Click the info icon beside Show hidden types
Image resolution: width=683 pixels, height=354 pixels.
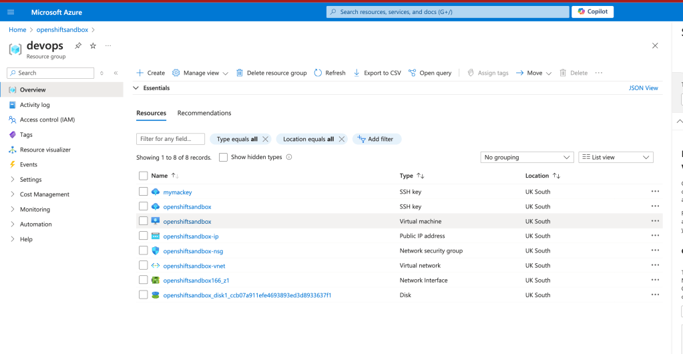point(289,157)
